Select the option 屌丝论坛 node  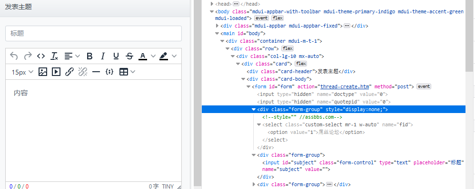point(316,132)
